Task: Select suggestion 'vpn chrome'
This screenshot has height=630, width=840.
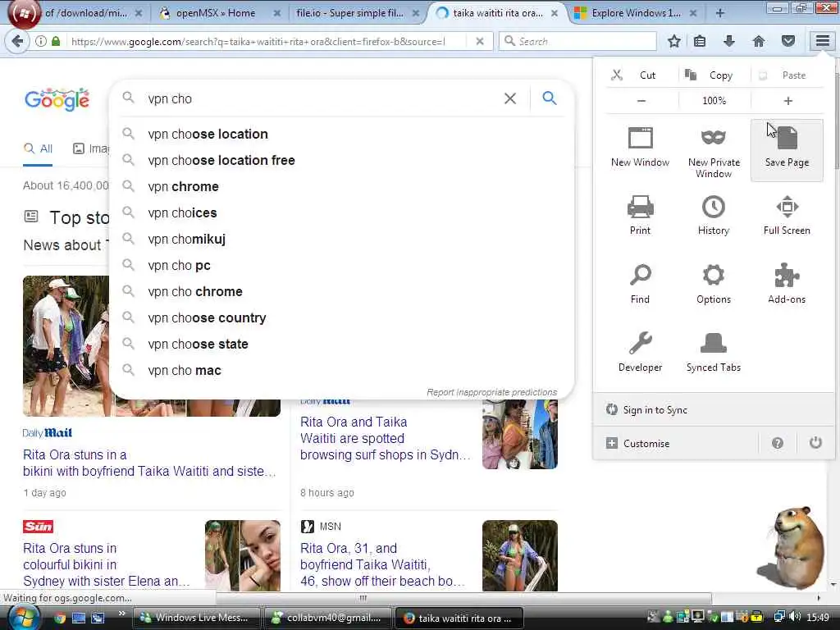Action: point(342,186)
